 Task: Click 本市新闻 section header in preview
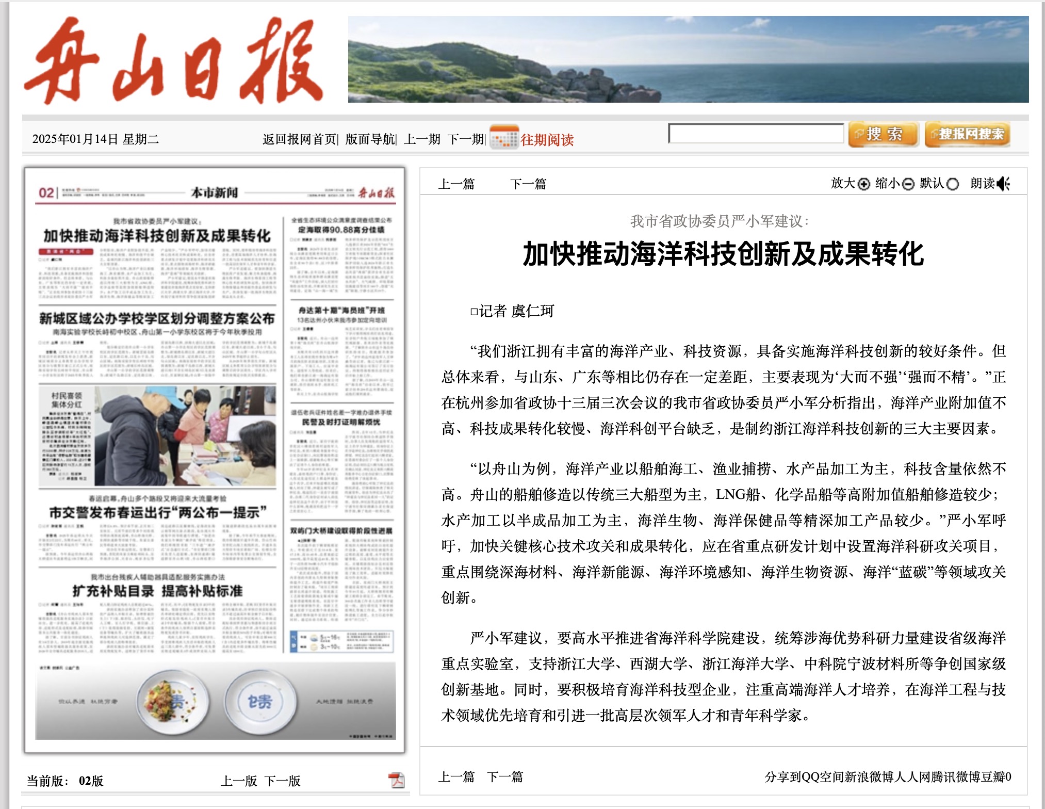pyautogui.click(x=215, y=192)
